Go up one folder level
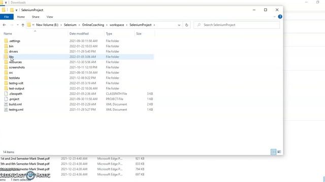 tap(23, 25)
